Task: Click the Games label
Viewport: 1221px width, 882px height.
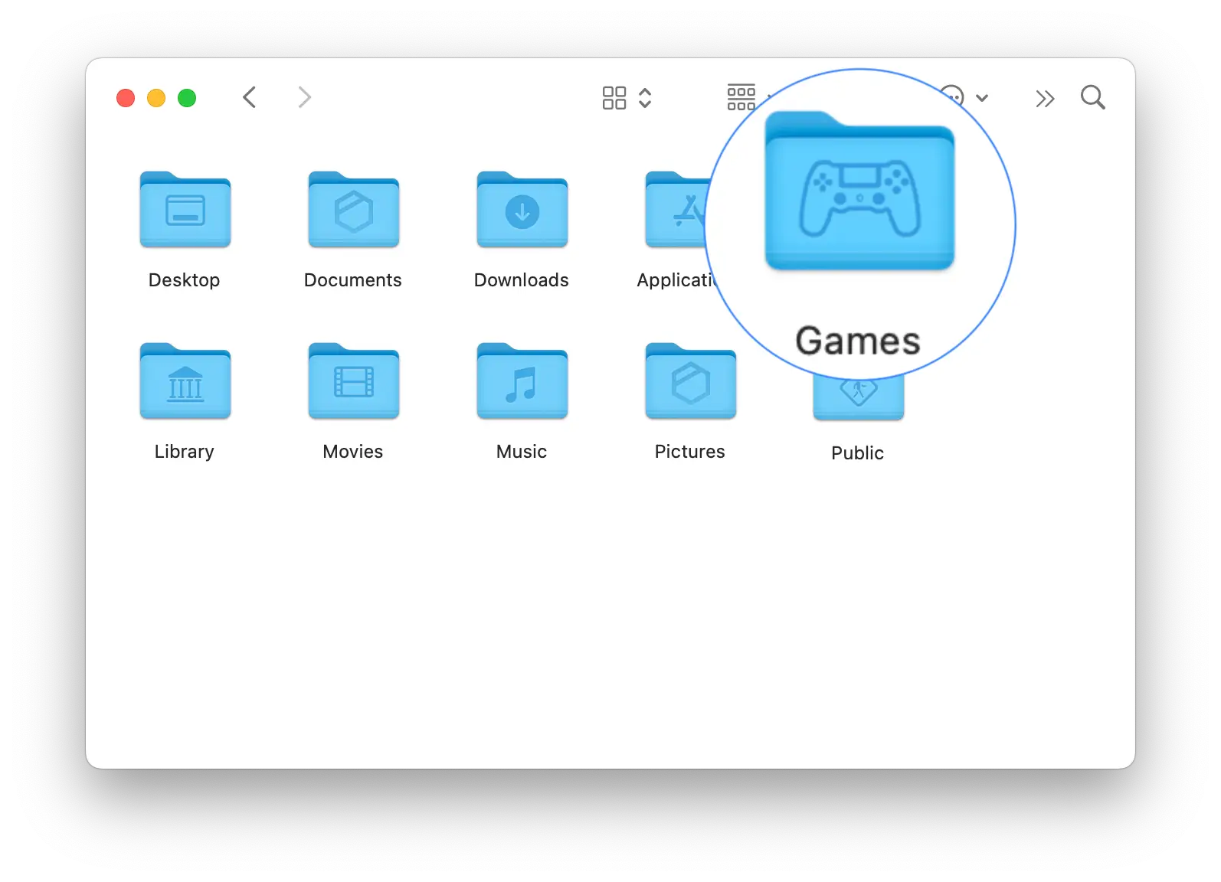Action: tap(858, 341)
